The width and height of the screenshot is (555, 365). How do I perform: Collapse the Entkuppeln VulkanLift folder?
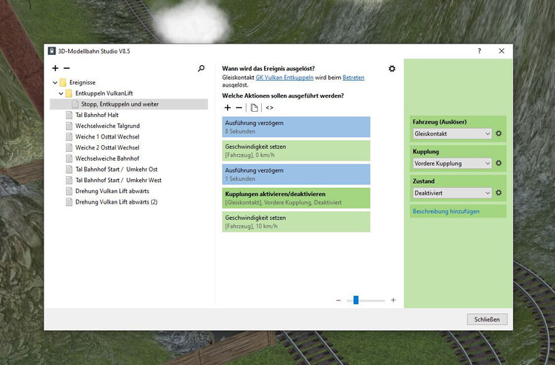[61, 94]
